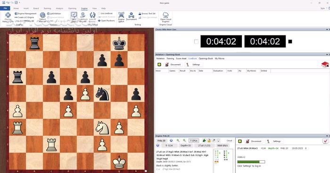Toggle the red checkmark box in Let's Check panel
Screen dimensions: 330x173
(325, 141)
